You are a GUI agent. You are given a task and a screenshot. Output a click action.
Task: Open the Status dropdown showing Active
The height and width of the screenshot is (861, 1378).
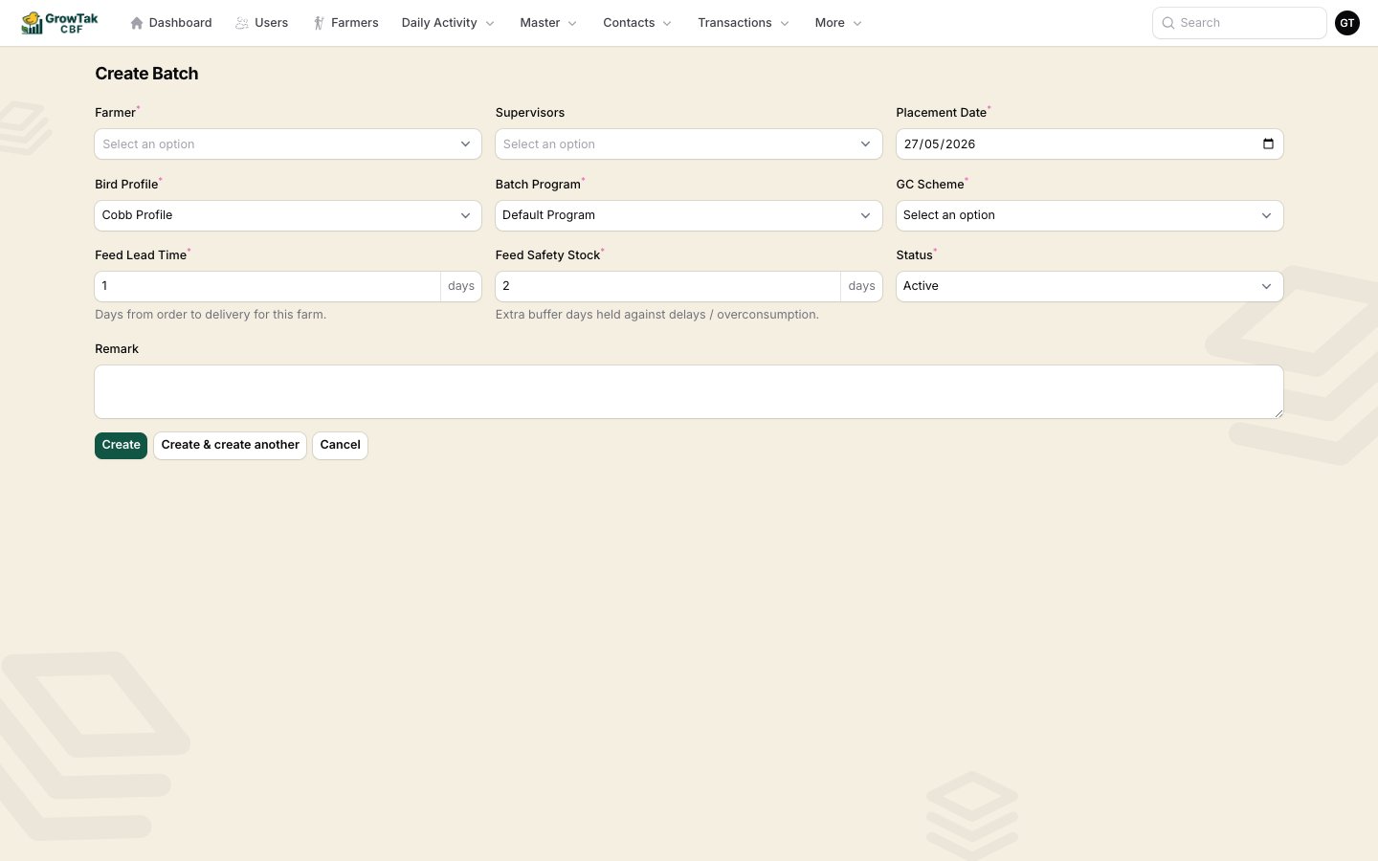pos(1089,286)
